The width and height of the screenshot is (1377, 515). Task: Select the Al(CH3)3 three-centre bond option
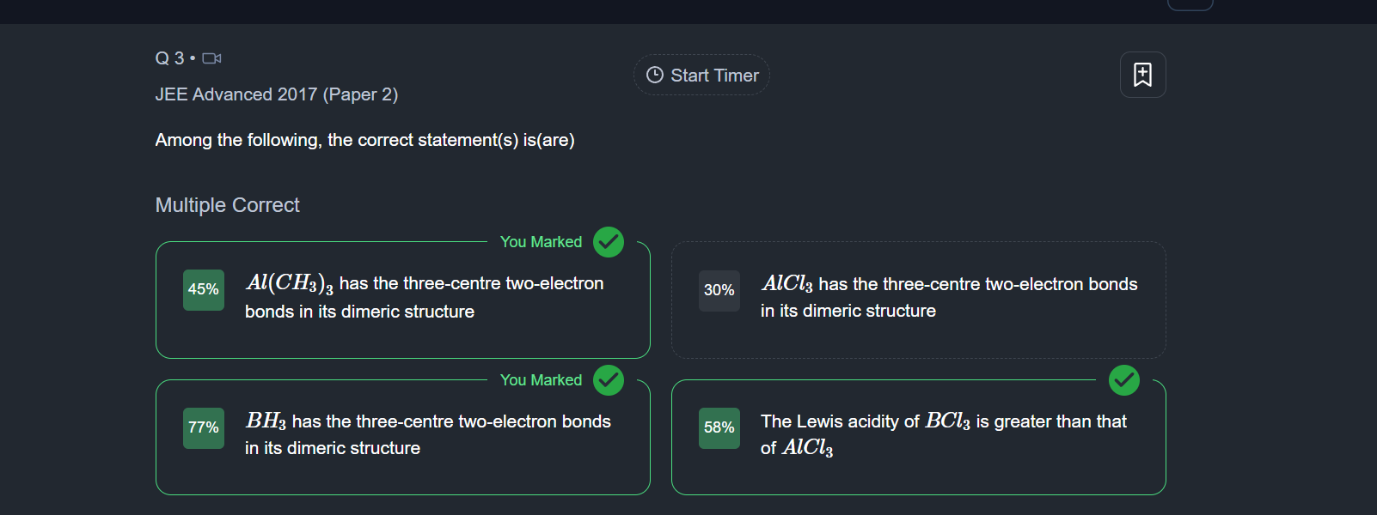click(425, 297)
